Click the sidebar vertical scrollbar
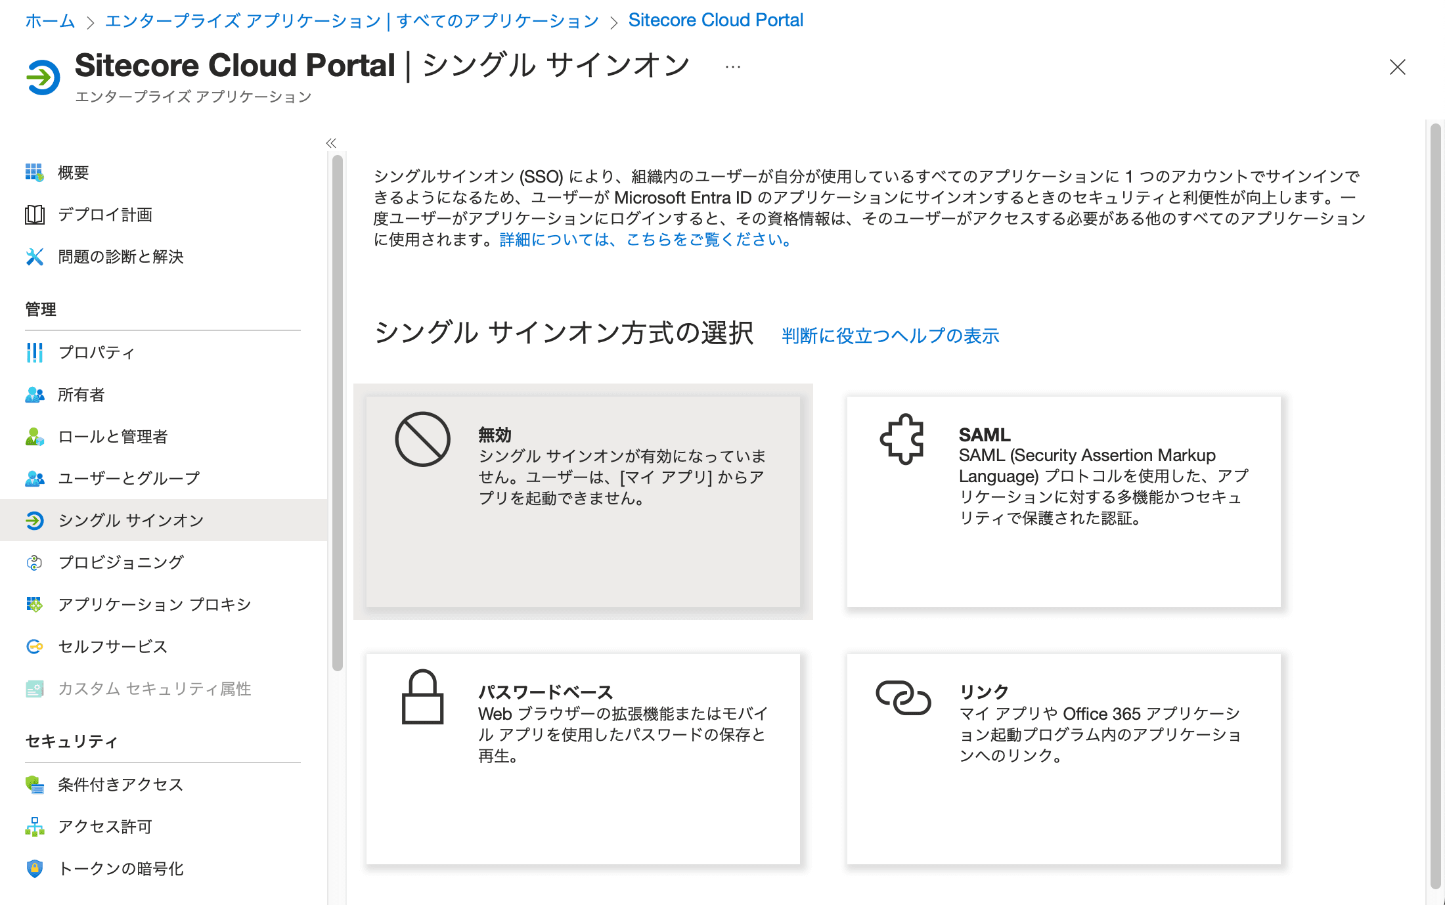This screenshot has height=905, width=1445. tap(338, 414)
